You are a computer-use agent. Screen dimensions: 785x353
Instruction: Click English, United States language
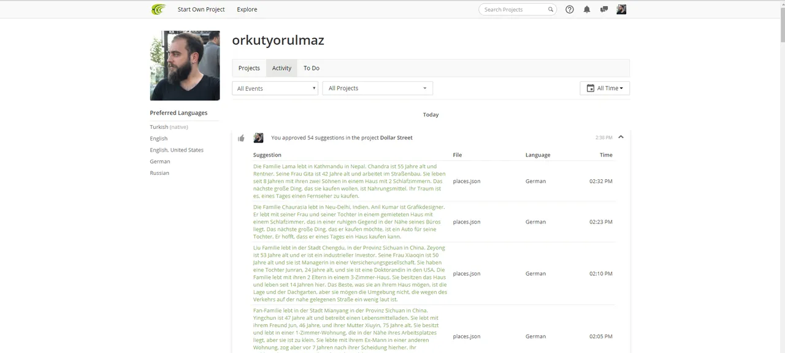pos(177,150)
